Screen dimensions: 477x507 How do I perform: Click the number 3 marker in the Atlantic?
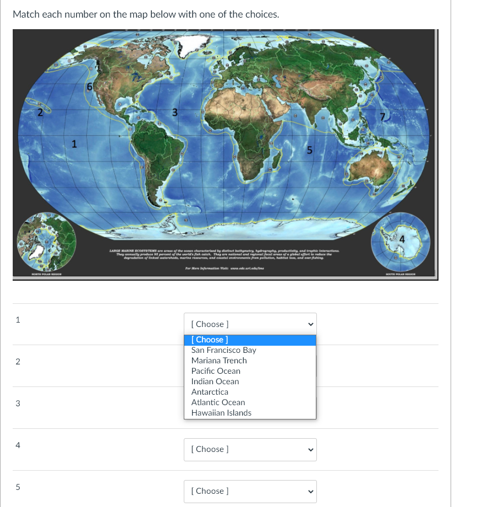[174, 112]
